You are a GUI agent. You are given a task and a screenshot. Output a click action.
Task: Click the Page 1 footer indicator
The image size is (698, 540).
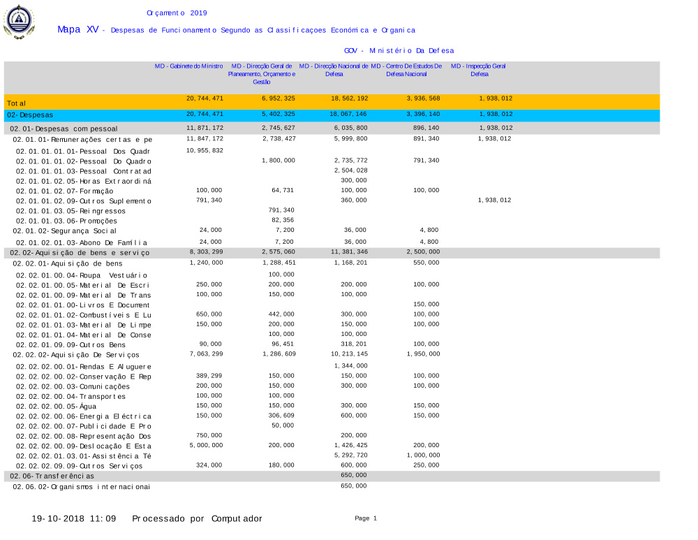[x=366, y=518]
